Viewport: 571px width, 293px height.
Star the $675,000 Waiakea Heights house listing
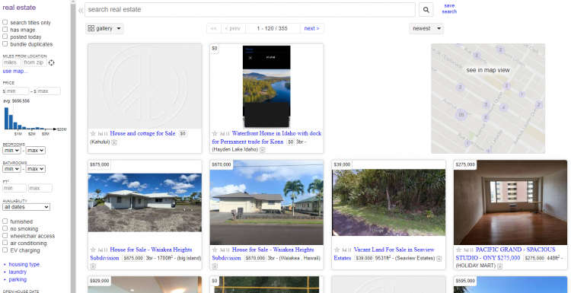coord(93,250)
